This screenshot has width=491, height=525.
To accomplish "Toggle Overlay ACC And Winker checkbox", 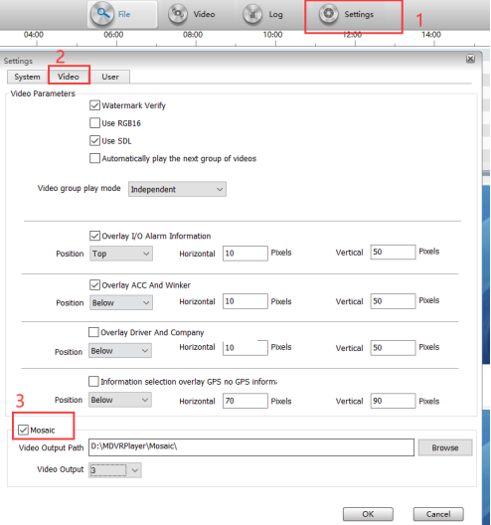I will coord(94,285).
